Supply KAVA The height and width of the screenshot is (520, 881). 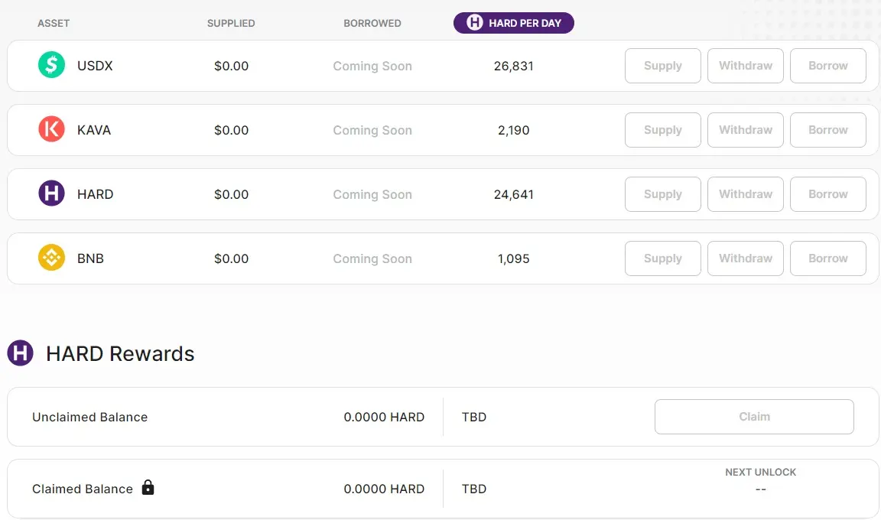(663, 130)
